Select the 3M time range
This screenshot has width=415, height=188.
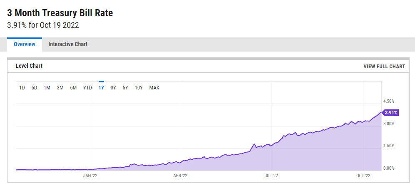(60, 88)
